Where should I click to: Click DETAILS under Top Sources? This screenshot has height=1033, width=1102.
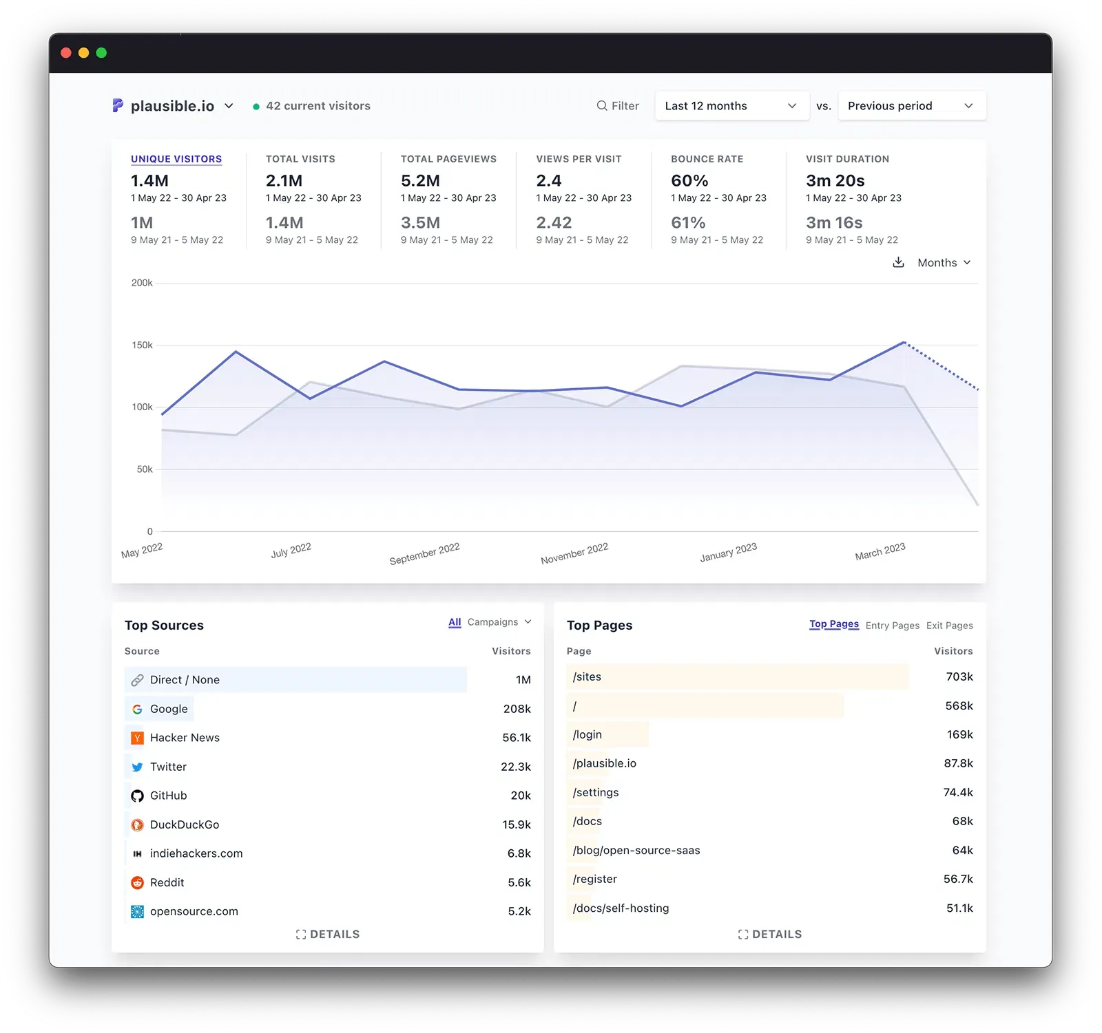point(328,934)
